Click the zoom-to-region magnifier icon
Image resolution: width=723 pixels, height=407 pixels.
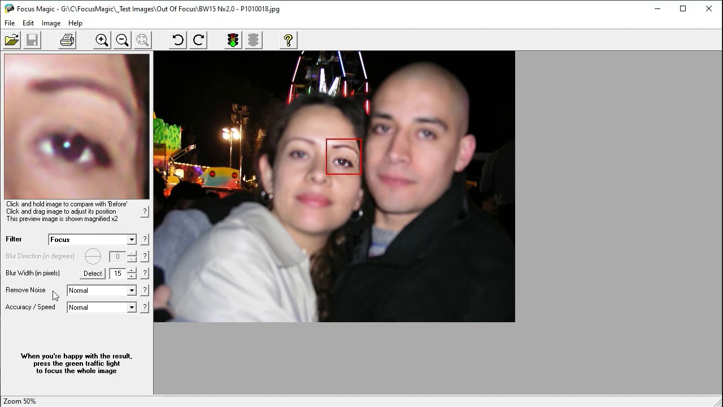(x=142, y=40)
